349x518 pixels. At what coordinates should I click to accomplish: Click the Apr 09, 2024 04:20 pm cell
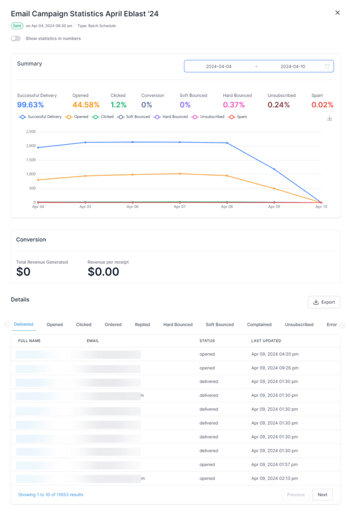[275, 354]
